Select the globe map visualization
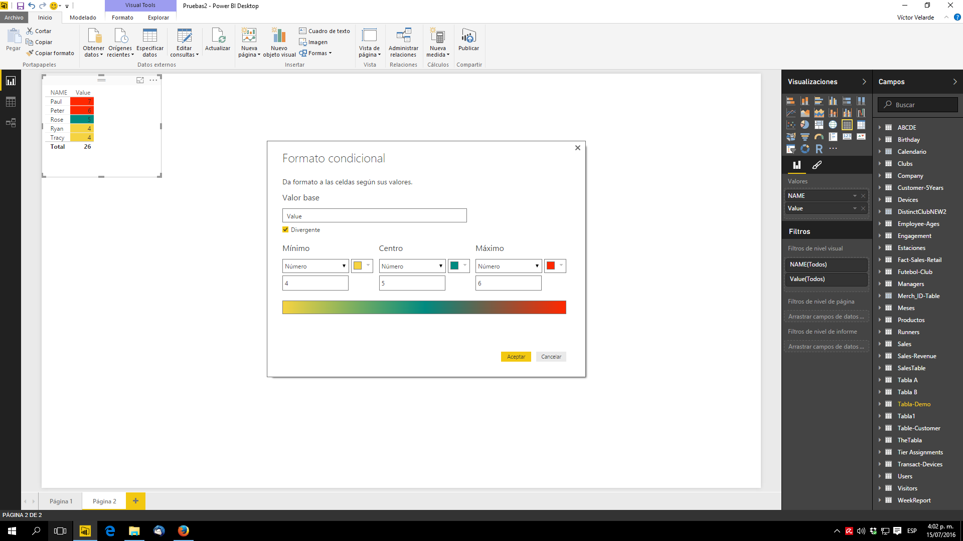Screen dimensions: 963x541 coord(833,125)
